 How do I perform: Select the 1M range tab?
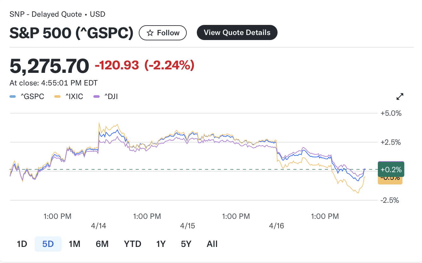tap(74, 244)
